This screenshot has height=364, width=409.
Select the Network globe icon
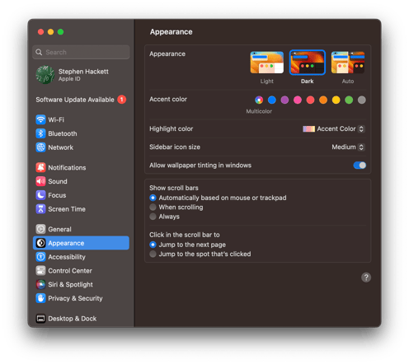coord(40,147)
